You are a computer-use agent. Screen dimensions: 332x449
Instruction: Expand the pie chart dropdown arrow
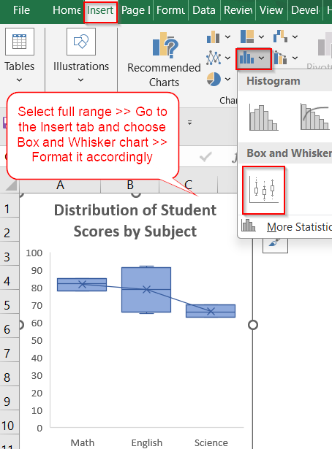pyautogui.click(x=227, y=79)
